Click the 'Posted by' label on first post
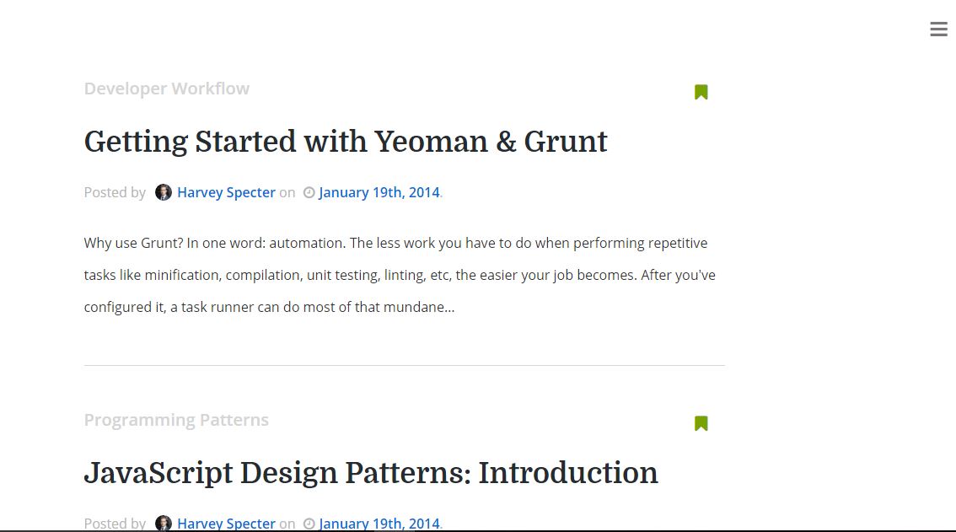Image resolution: width=956 pixels, height=532 pixels. [x=115, y=192]
